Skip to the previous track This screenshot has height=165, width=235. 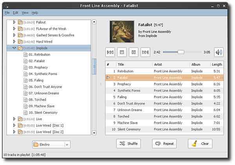coord(110,52)
